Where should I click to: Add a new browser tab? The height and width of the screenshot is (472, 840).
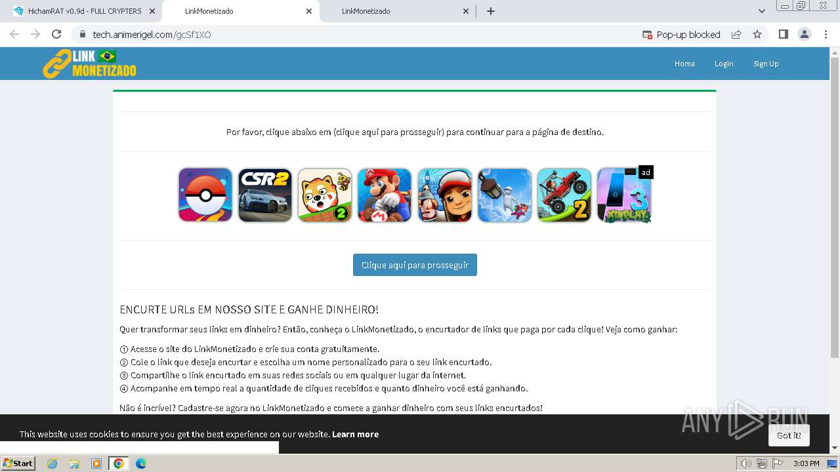(490, 11)
